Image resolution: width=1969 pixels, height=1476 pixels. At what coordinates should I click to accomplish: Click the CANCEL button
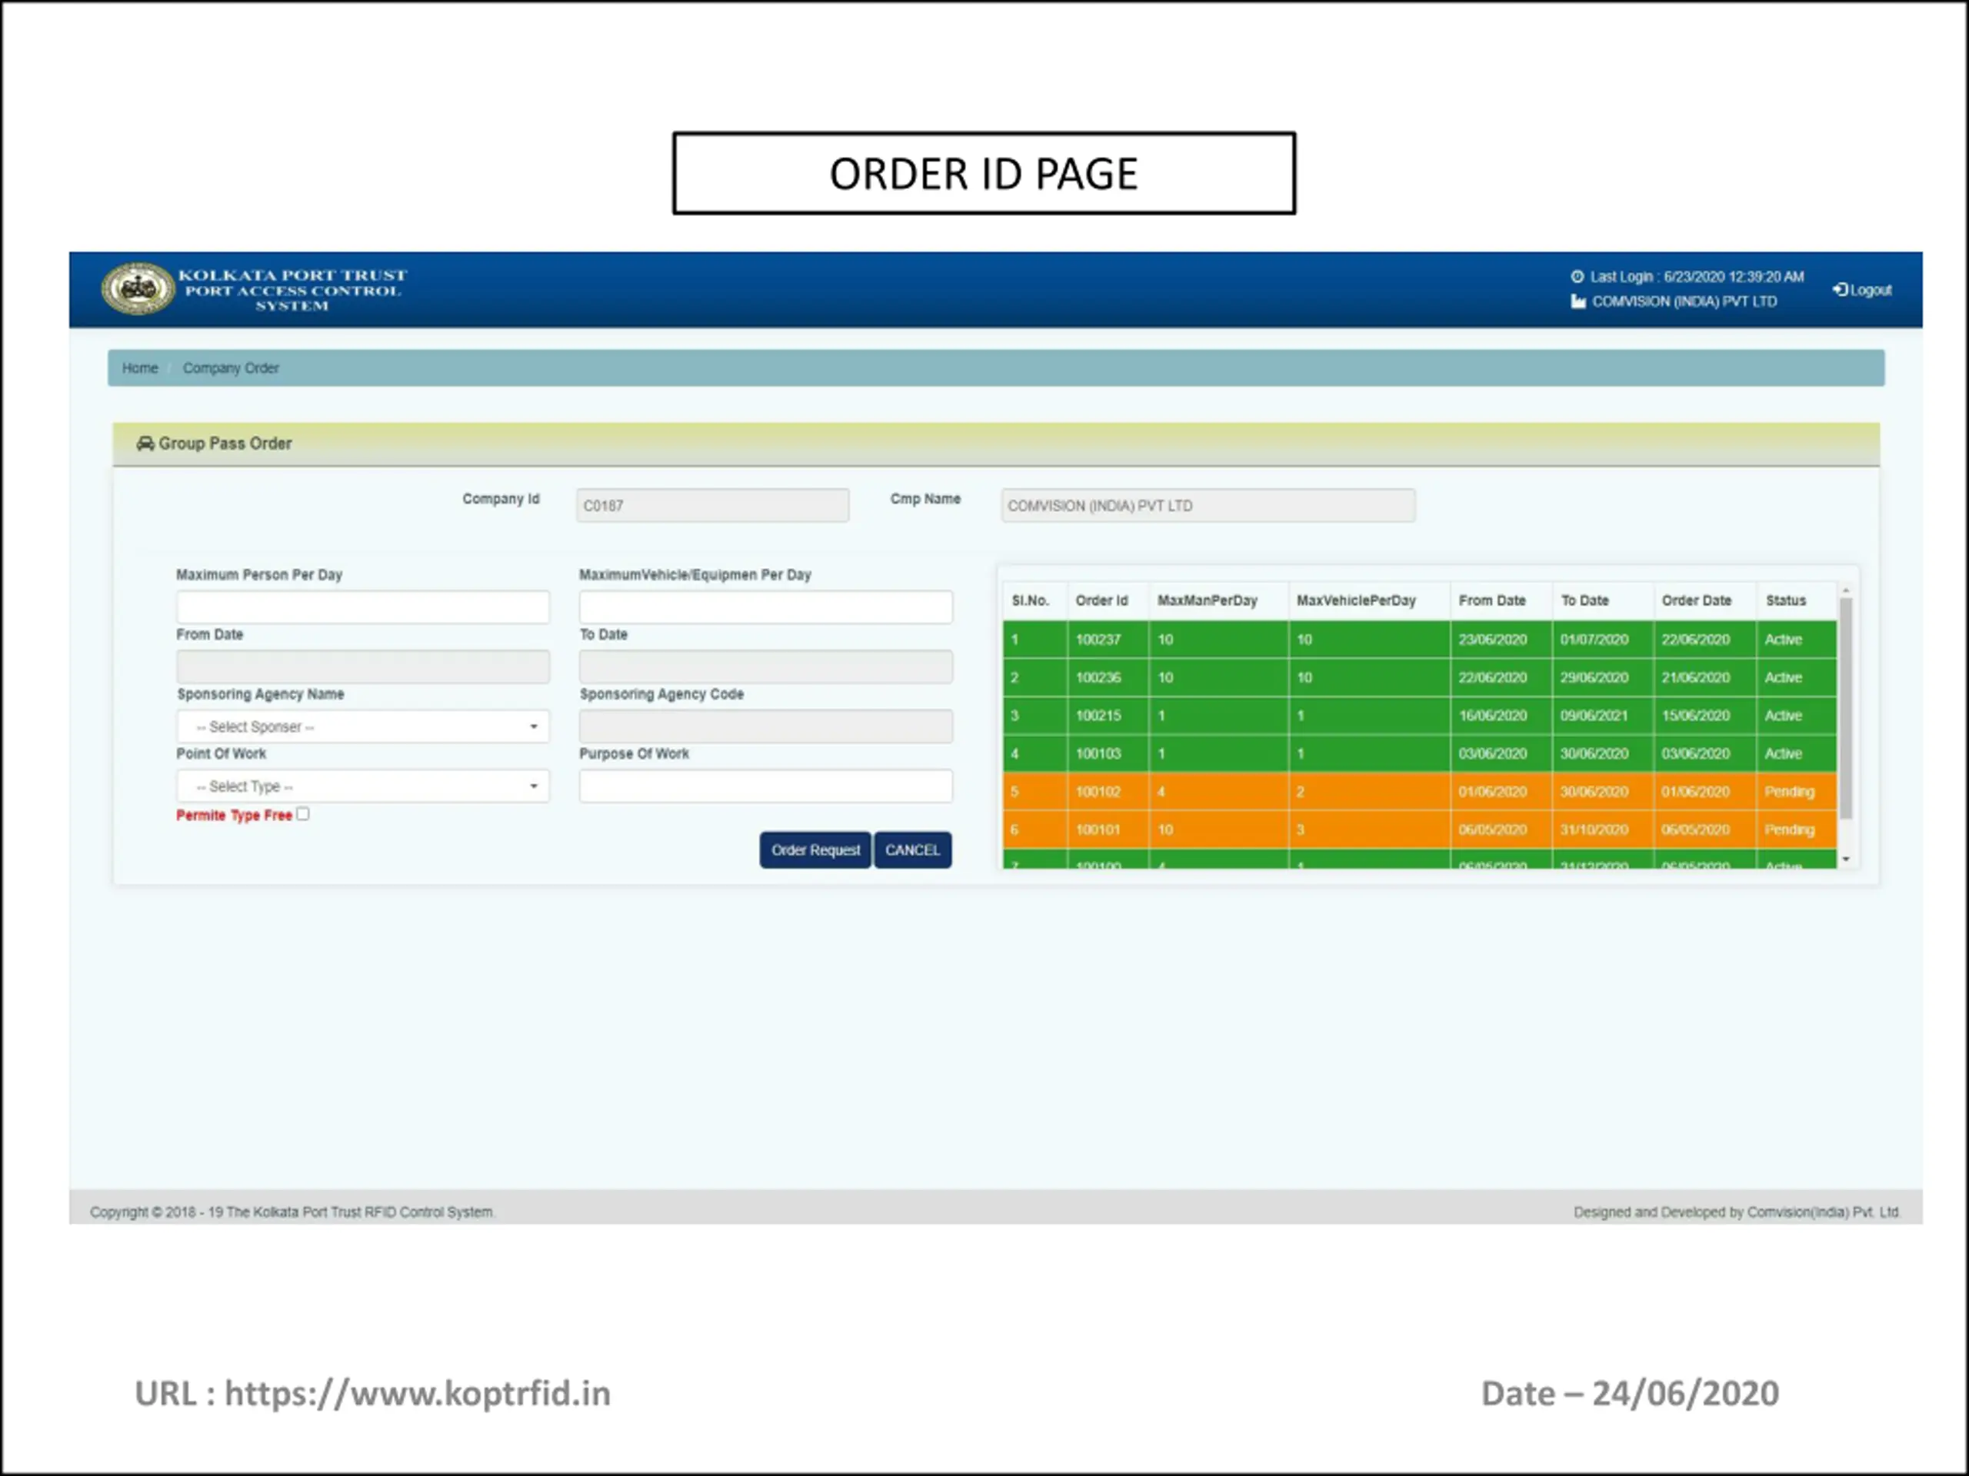tap(912, 850)
